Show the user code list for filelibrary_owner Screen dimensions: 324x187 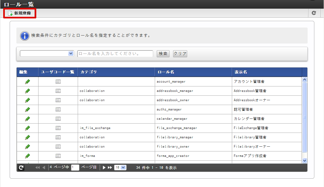coord(58,147)
